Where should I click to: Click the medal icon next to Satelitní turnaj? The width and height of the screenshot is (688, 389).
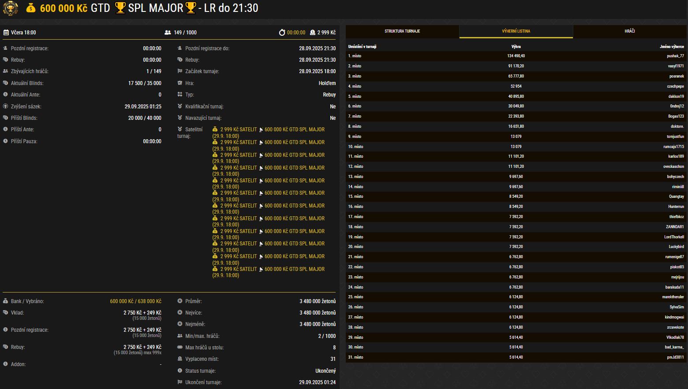click(x=180, y=130)
